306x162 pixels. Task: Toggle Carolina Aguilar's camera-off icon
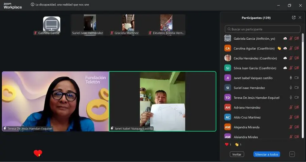tap(296, 48)
